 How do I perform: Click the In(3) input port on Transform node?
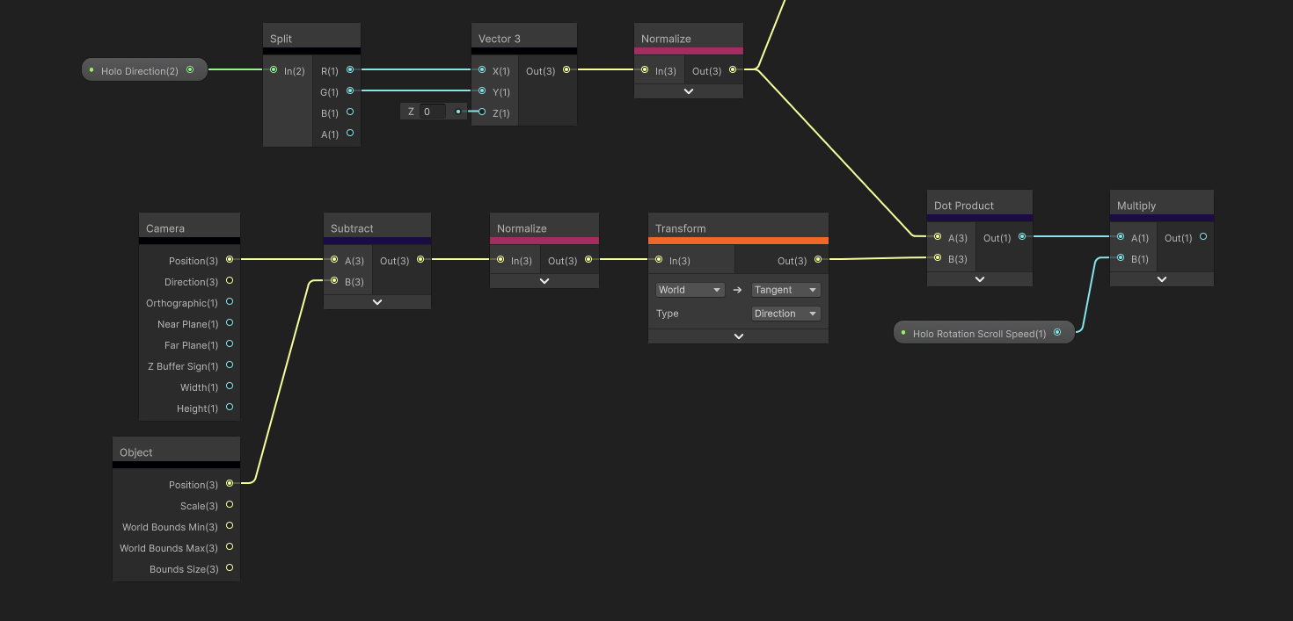point(659,259)
